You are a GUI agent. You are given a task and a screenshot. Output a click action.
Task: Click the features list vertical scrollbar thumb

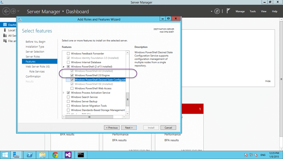(x=128, y=99)
